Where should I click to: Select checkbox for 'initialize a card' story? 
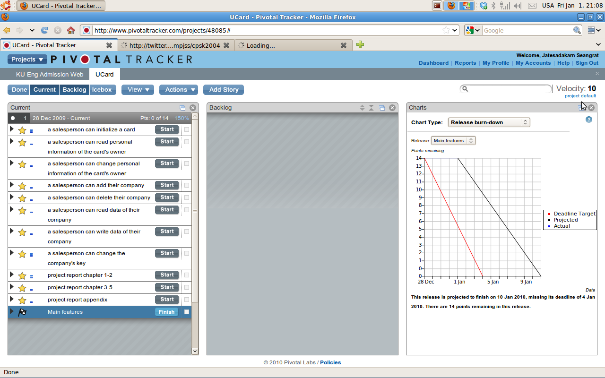187,129
